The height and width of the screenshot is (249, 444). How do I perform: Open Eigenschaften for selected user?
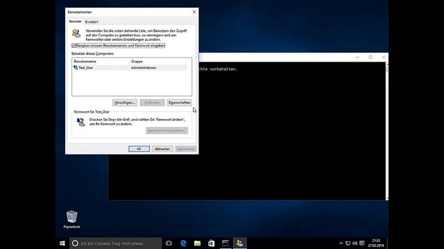tap(179, 102)
